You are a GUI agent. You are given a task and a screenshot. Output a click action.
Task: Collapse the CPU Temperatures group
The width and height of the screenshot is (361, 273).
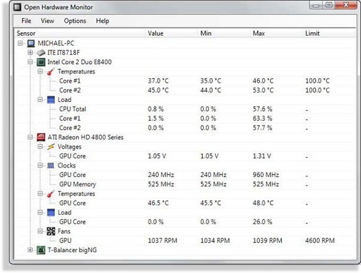(x=40, y=71)
